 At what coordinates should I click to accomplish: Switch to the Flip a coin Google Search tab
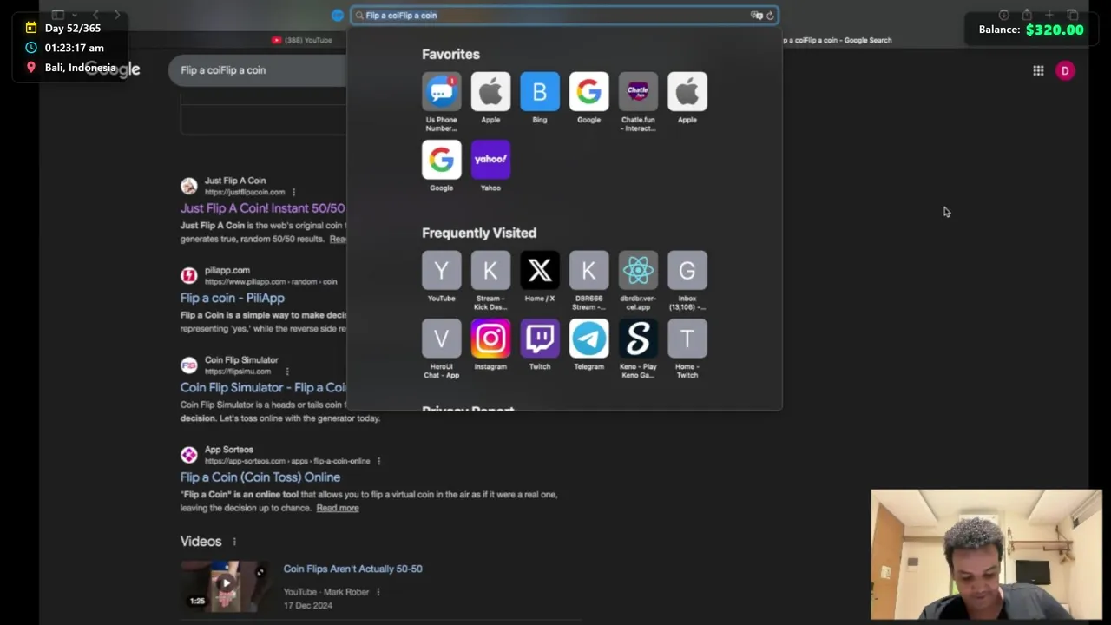838,40
